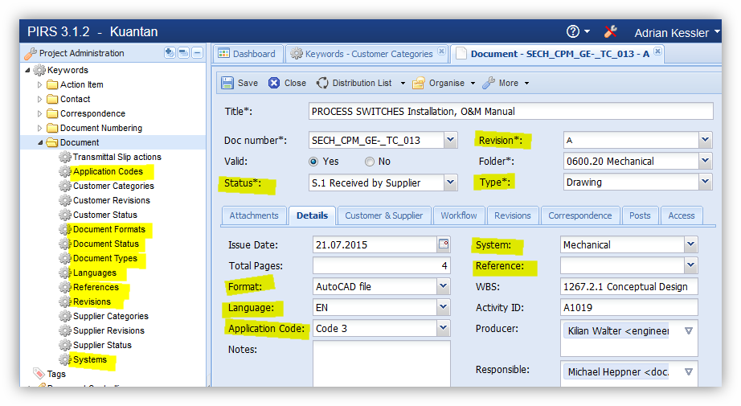Open the Doc number dropdown
The image size is (741, 406).
click(450, 140)
